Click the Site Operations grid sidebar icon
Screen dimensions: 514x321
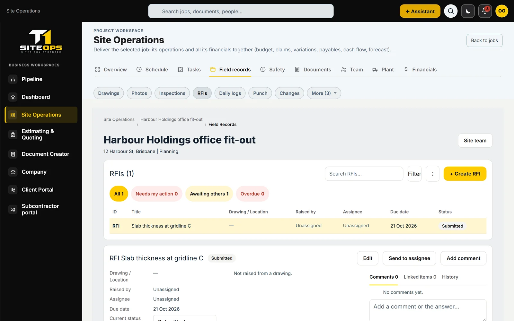13,115
